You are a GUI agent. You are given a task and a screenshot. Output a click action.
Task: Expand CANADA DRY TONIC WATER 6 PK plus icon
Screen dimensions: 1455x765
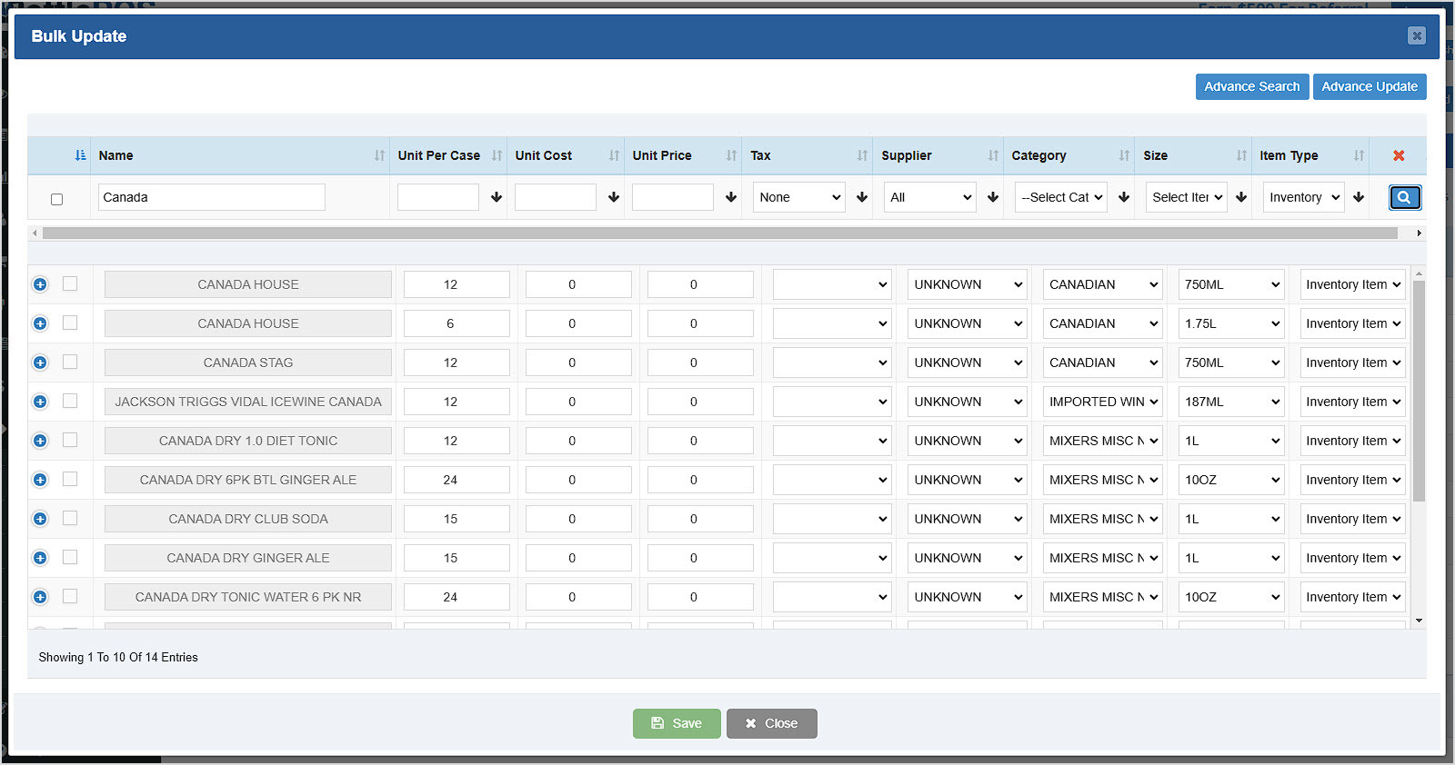coord(40,597)
